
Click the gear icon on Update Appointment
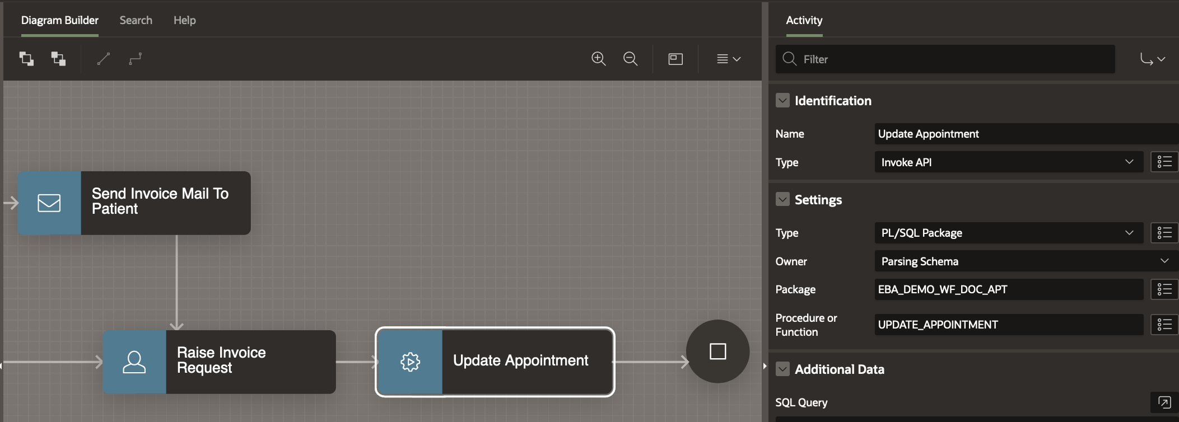411,362
